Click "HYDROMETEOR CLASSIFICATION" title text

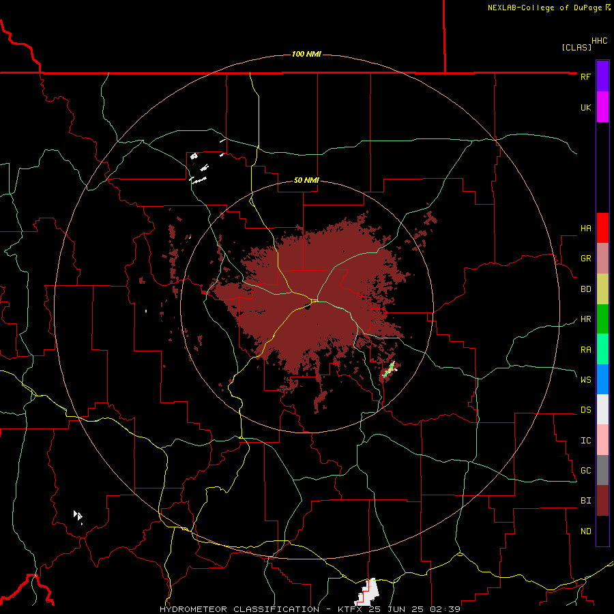click(x=239, y=609)
